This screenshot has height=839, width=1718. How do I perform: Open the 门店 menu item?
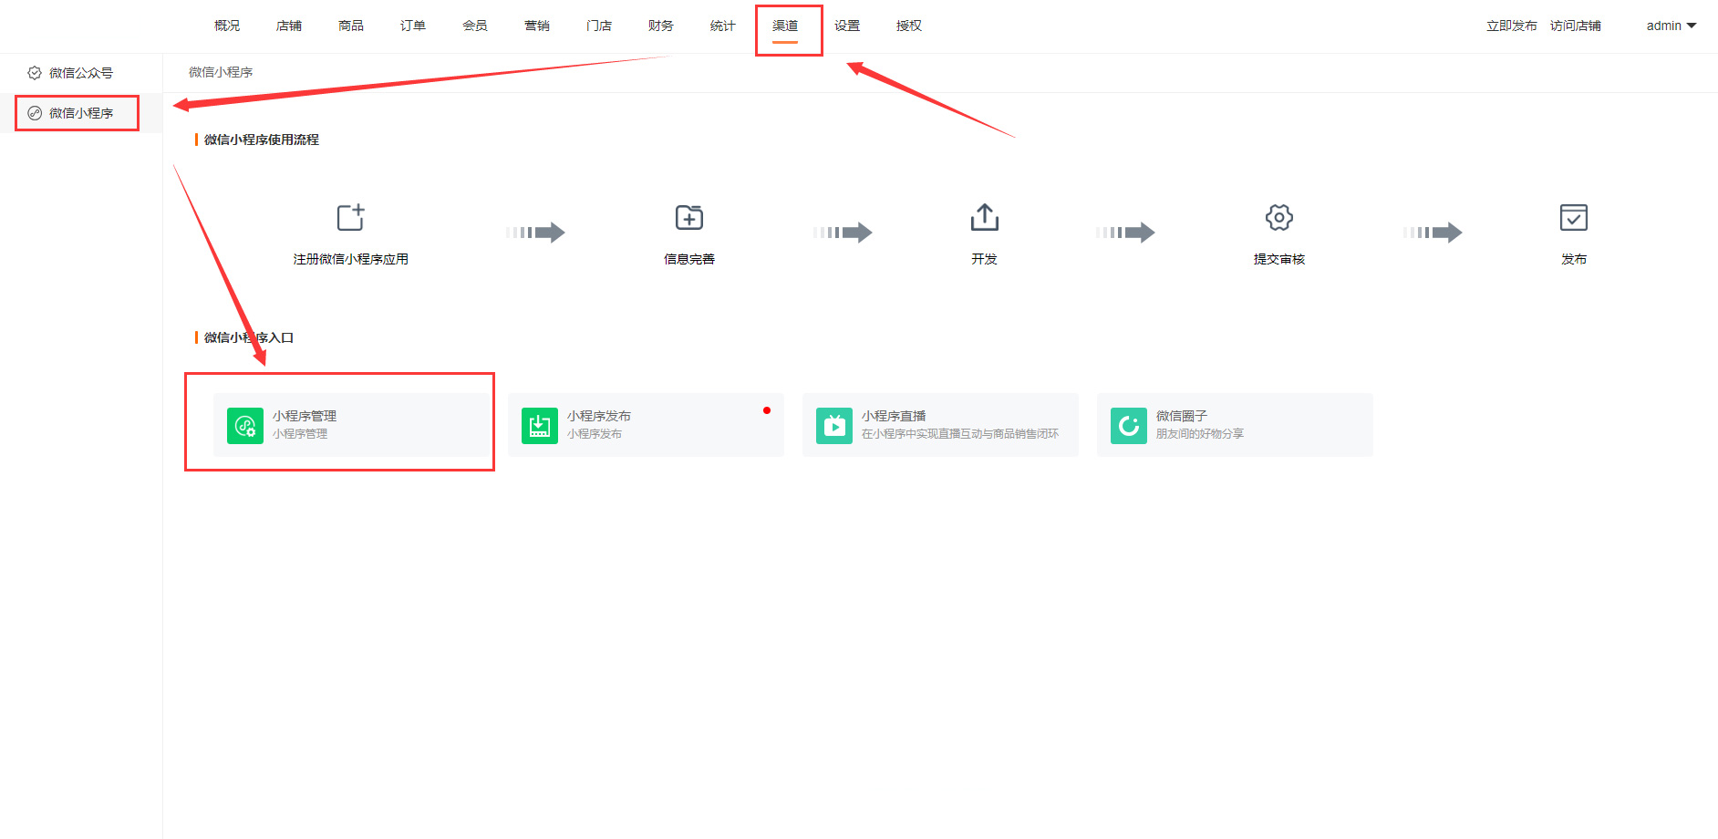(599, 26)
